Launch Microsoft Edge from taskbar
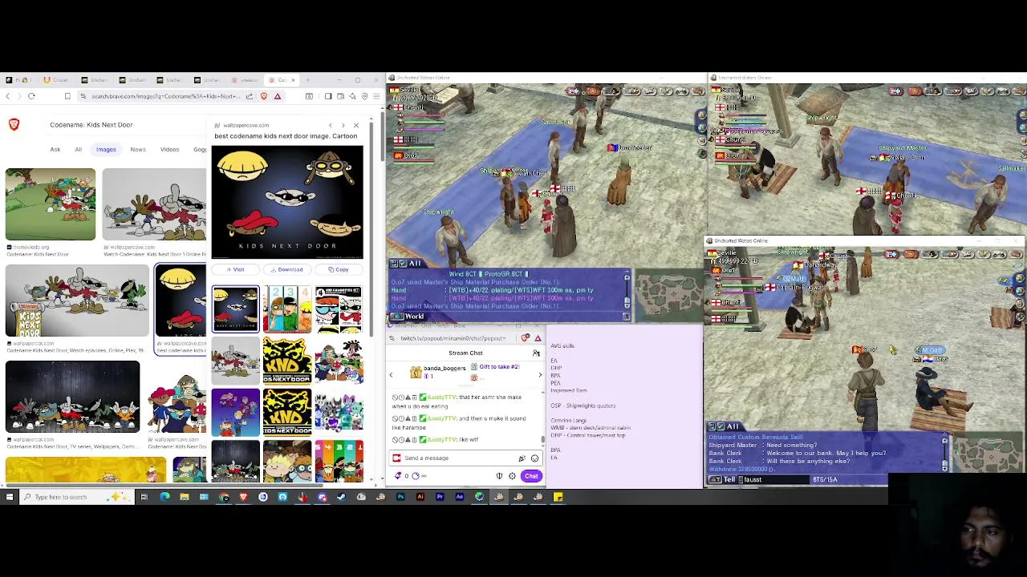1027x577 pixels. [x=164, y=497]
